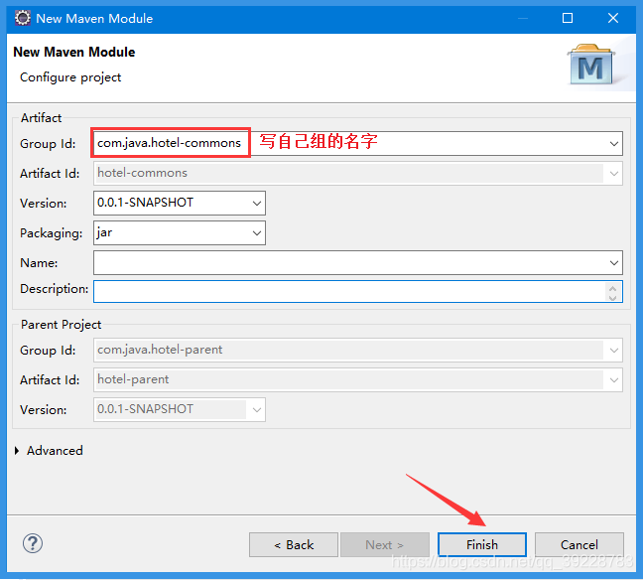Go back with the Back button

294,544
